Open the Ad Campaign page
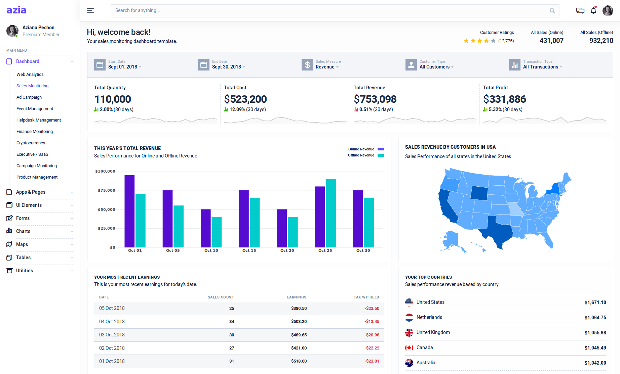 click(29, 97)
